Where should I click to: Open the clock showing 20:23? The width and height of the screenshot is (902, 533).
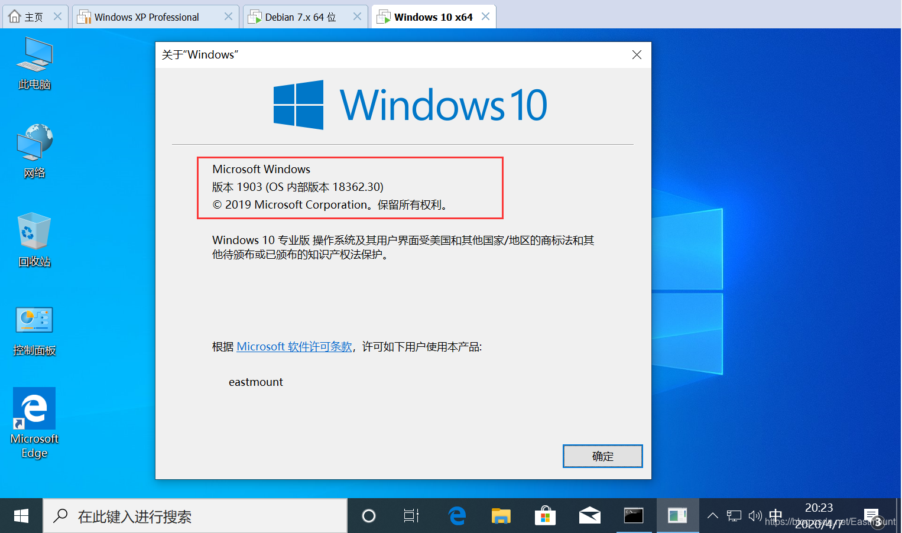click(819, 516)
